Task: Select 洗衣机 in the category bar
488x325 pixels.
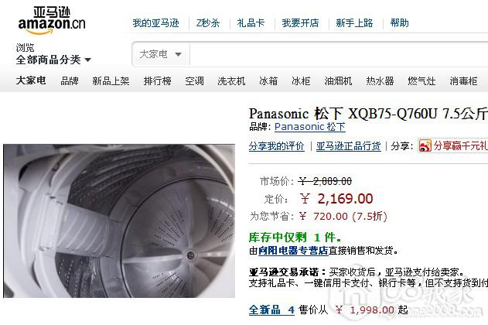Action: [231, 81]
